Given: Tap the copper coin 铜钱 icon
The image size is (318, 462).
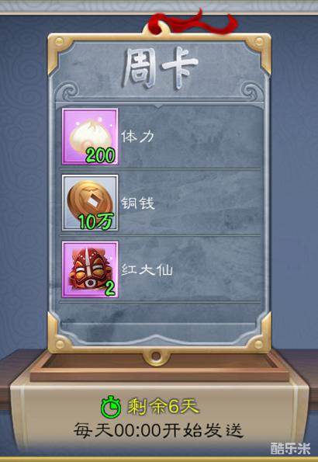Looking at the screenshot, I should [90, 203].
